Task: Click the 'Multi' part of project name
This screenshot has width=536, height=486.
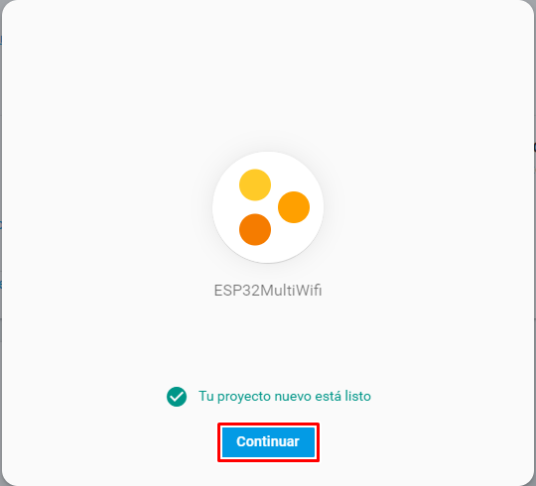Action: [277, 291]
